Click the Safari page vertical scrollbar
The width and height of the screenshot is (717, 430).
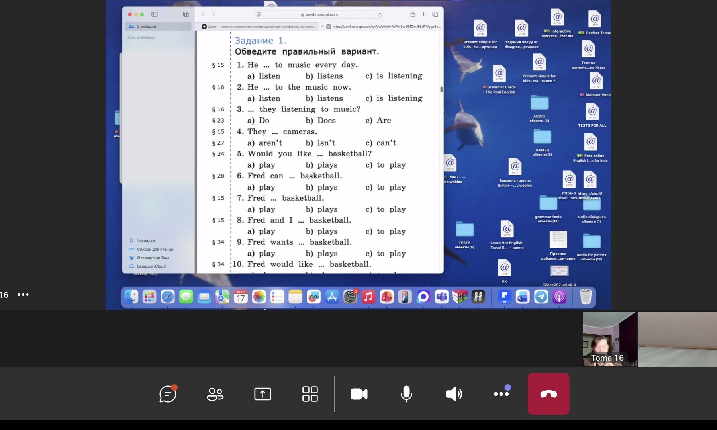(441, 89)
